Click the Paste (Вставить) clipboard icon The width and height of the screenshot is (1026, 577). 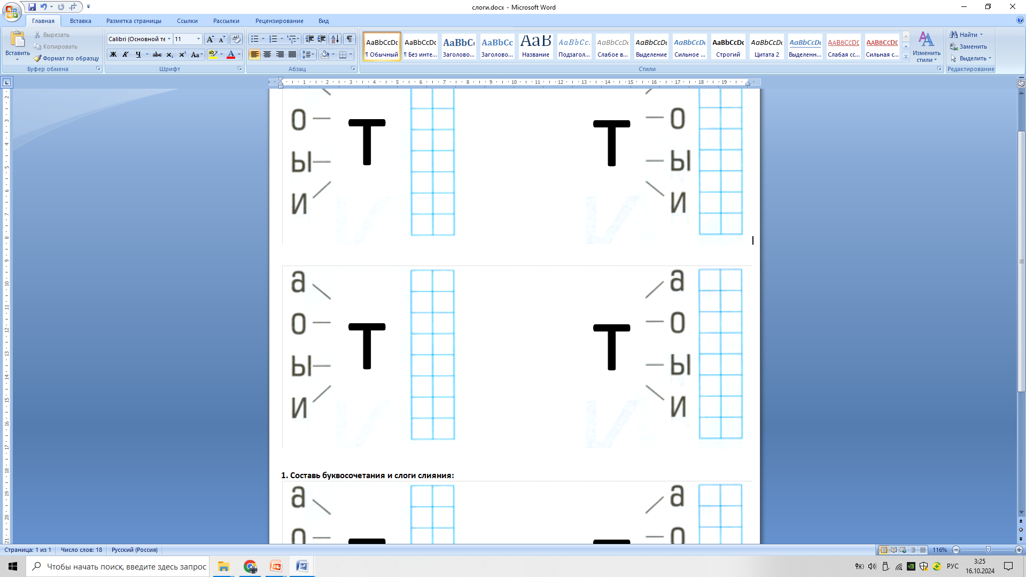click(18, 40)
